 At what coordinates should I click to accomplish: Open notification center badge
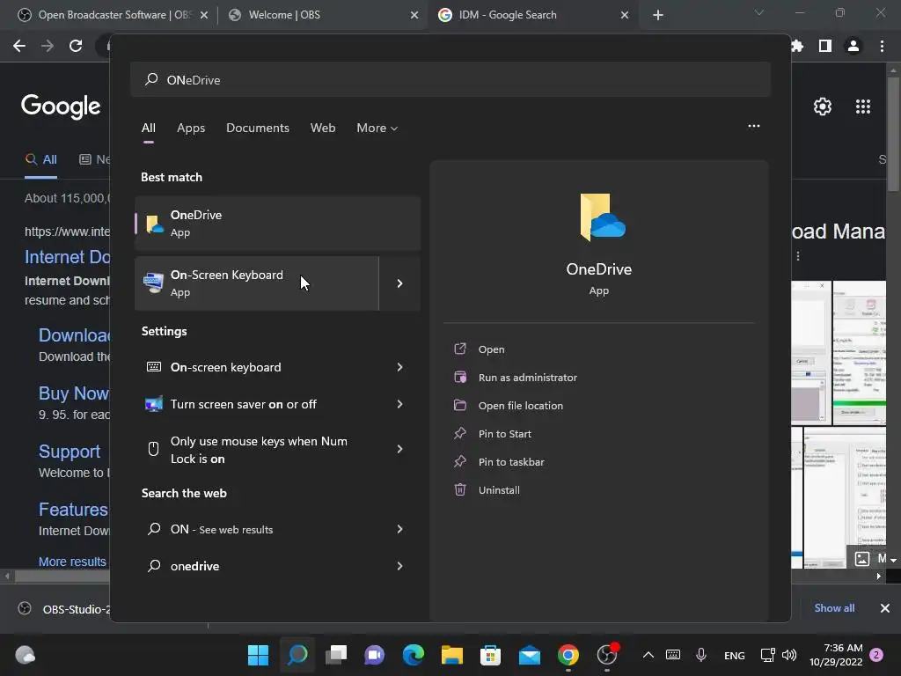[x=876, y=655]
